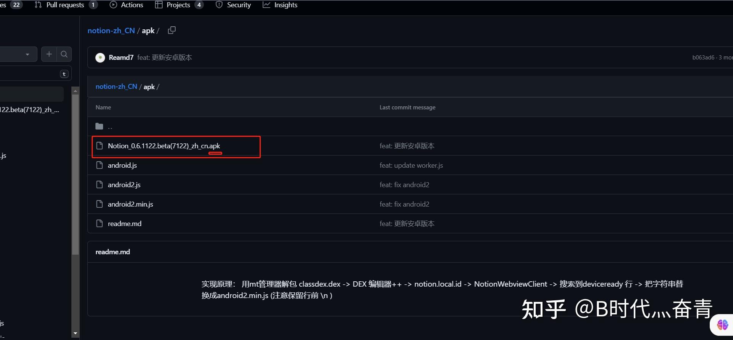Open commit hash b063ad6

point(703,58)
